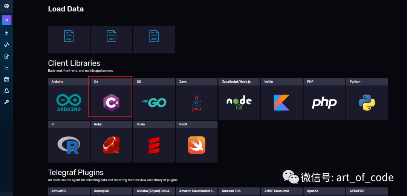407x196 pixels.
Task: Click the user avatar "O" in sidebar
Action: 6,20
